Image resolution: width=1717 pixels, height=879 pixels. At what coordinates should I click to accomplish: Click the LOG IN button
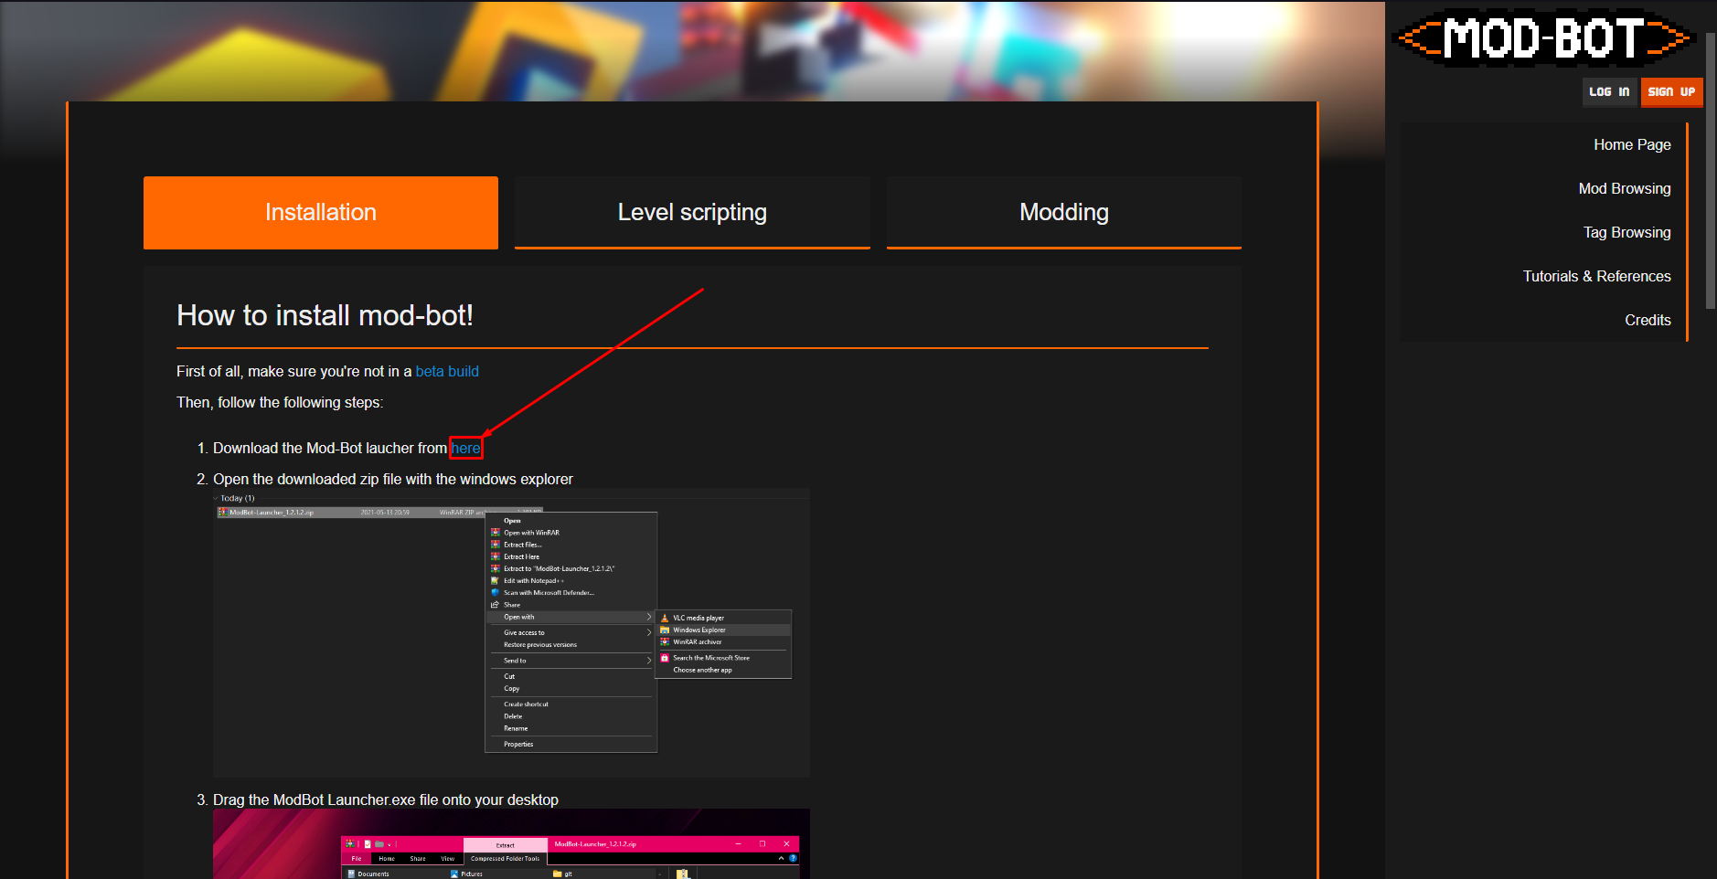[x=1609, y=91]
